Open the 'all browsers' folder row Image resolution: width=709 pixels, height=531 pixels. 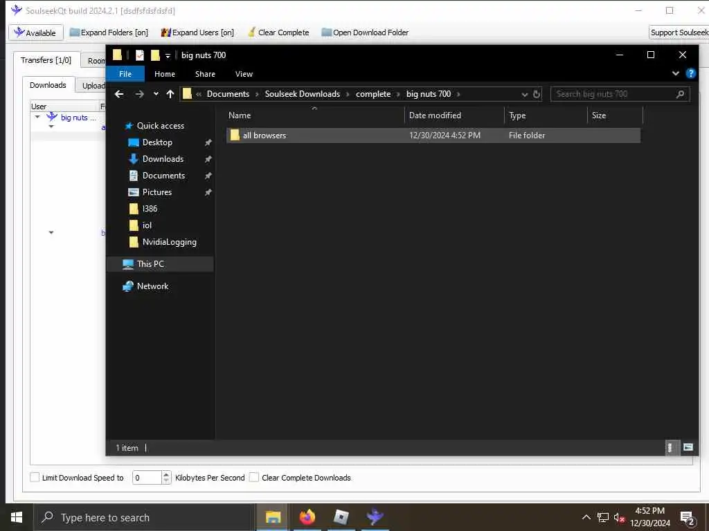(x=433, y=136)
